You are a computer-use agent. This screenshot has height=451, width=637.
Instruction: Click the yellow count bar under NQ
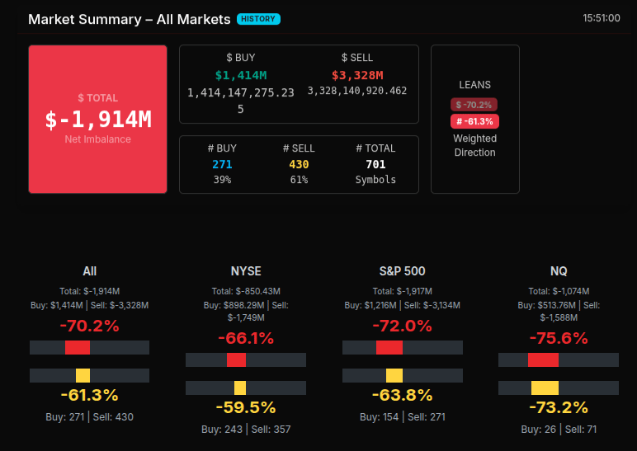(x=545, y=388)
